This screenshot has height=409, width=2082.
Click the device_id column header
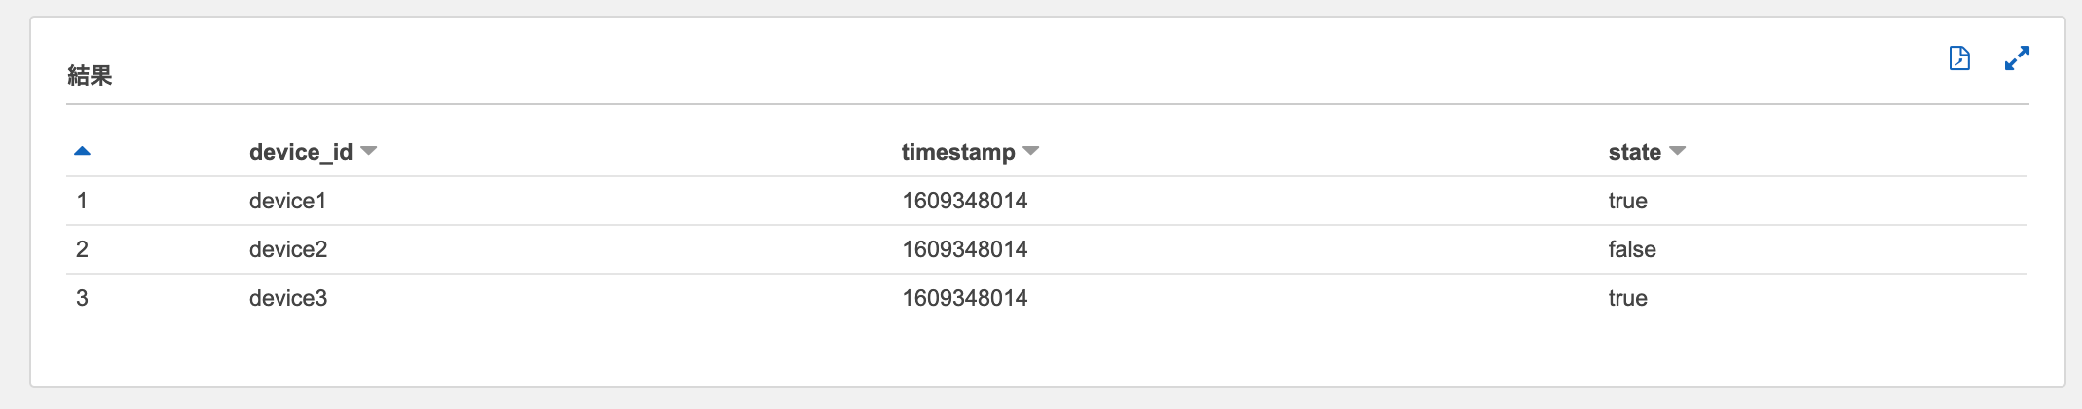[300, 152]
